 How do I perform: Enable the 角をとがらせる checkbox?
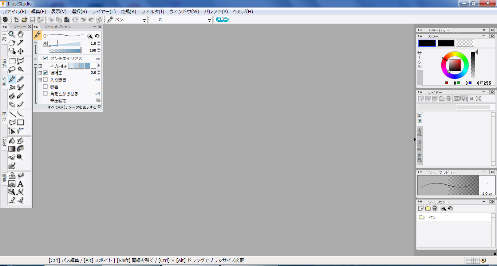46,93
